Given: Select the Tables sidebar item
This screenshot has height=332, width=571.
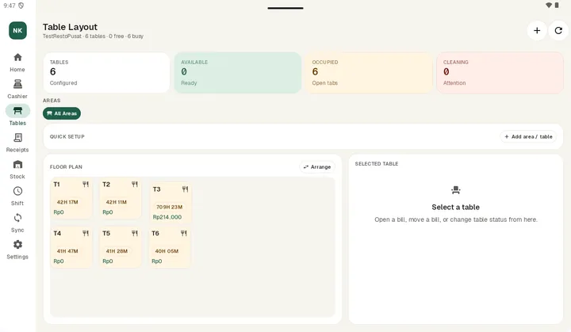Looking at the screenshot, I should coord(17,116).
